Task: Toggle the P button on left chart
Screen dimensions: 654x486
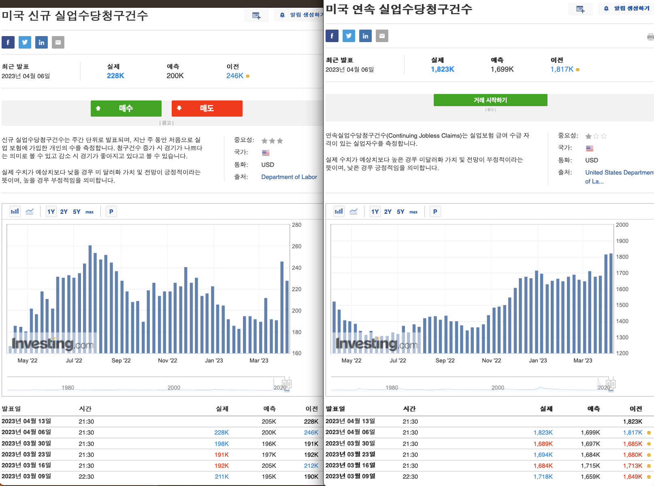Action: click(111, 211)
